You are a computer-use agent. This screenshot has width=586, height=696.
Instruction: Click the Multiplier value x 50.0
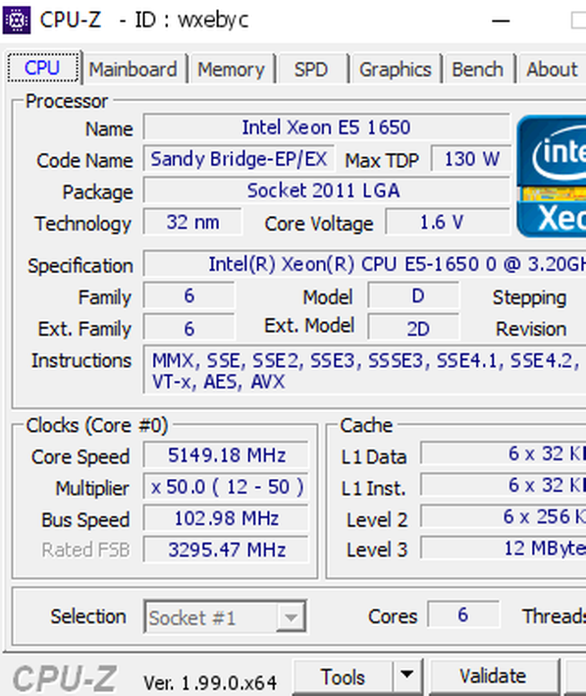tap(226, 487)
